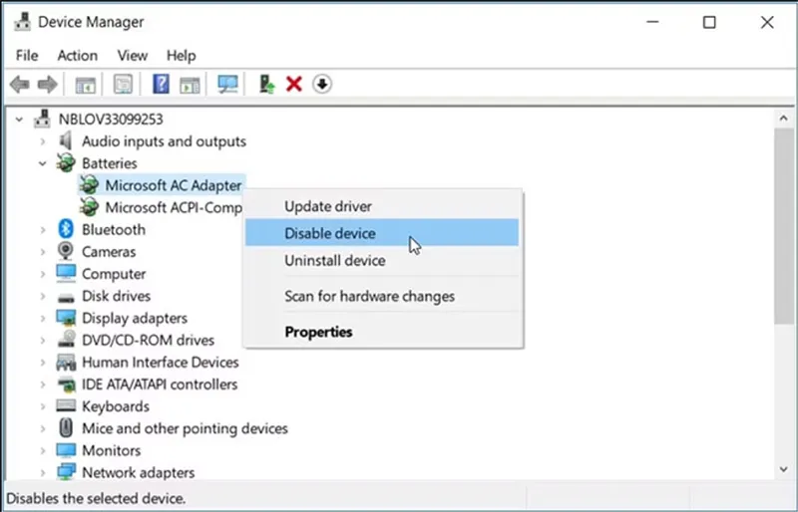Click the Cameras webcam icon in tree
798x512 pixels.
66,252
